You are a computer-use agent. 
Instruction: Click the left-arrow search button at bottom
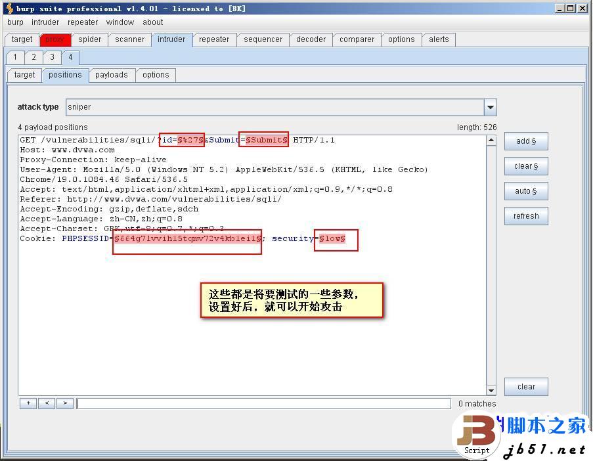46,403
